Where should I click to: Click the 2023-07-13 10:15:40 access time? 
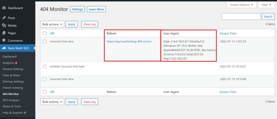click(233, 79)
